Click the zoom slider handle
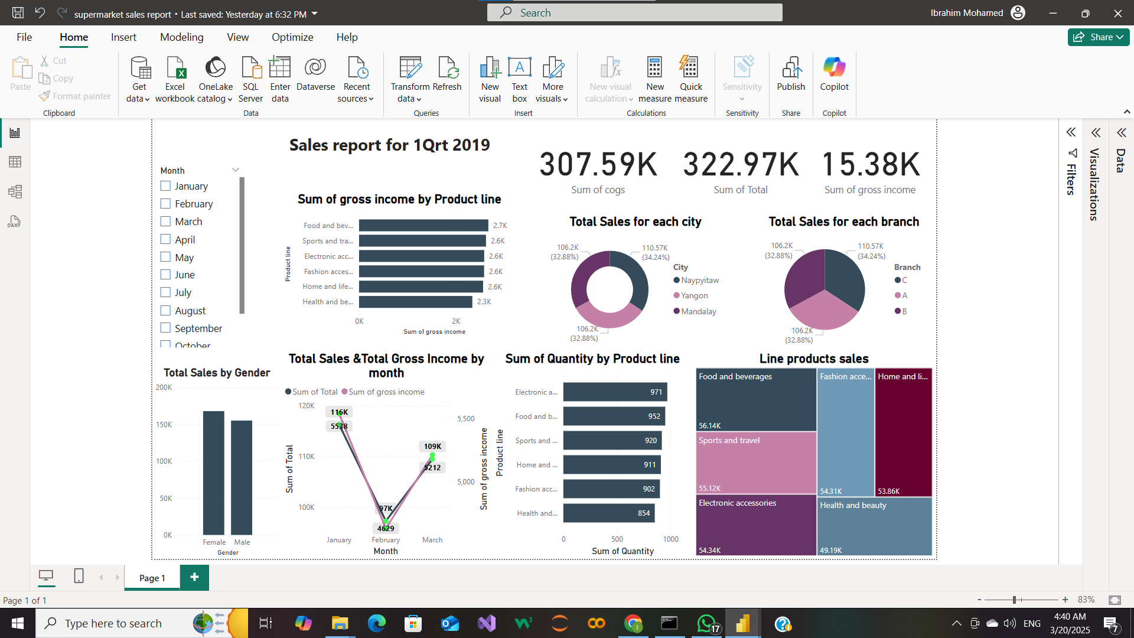This screenshot has height=638, width=1134. tap(1014, 600)
